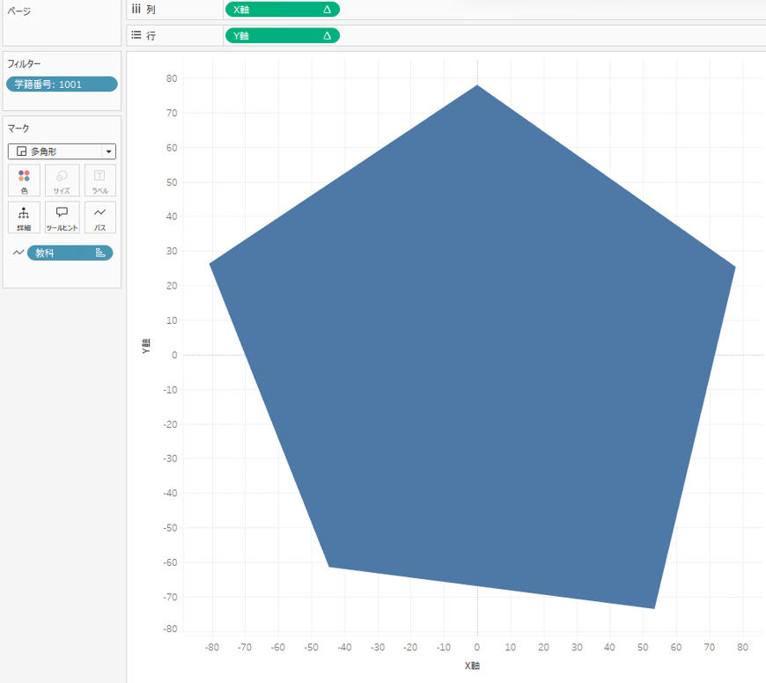
Task: Click the X軸 axis title below chart
Action: 474,665
